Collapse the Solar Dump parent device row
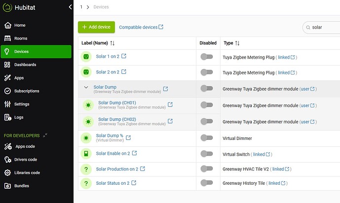 86,88
